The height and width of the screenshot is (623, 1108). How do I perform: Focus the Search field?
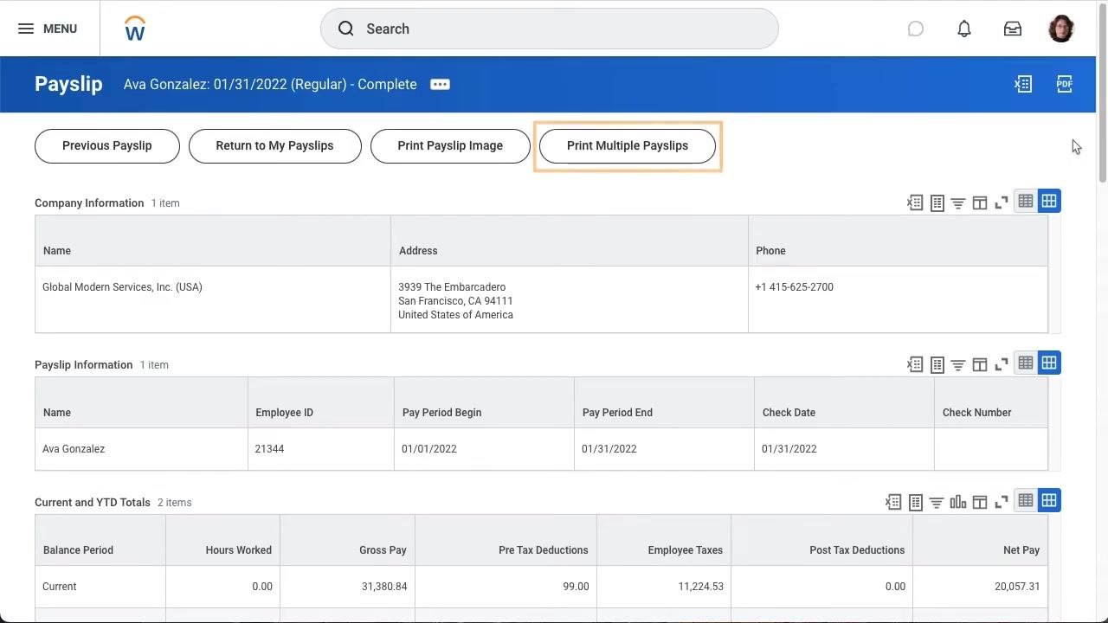click(x=549, y=29)
